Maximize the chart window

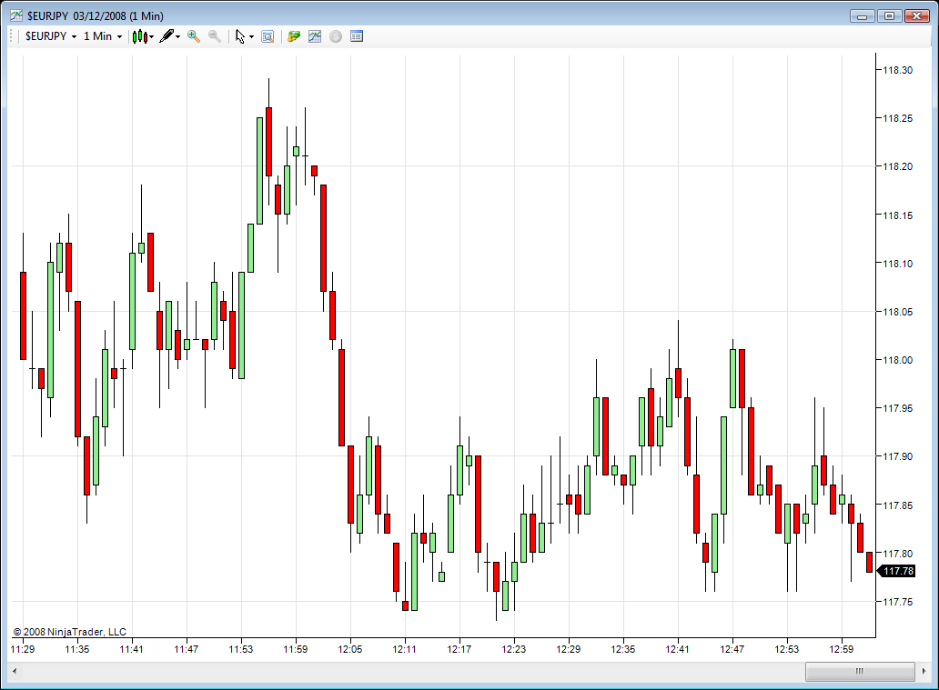pos(889,16)
